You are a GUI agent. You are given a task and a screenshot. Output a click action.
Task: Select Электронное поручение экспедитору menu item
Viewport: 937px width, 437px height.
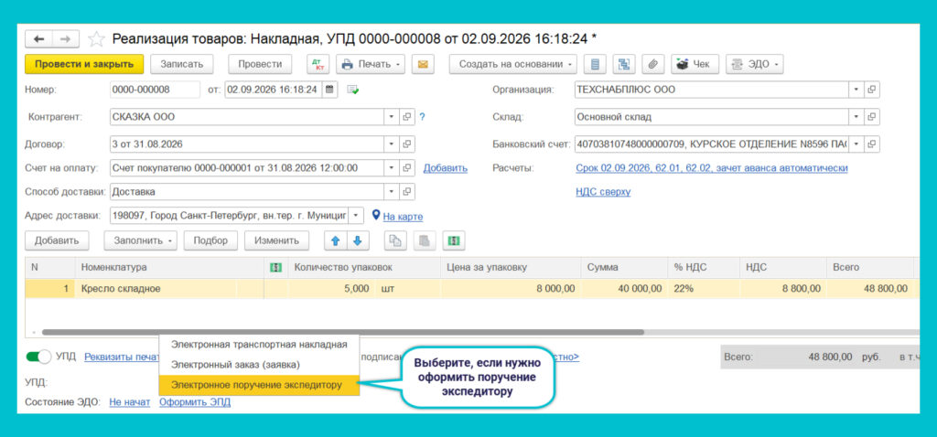pos(259,385)
